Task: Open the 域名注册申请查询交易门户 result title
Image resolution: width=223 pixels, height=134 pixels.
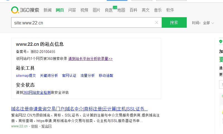Action: [x=79, y=108]
